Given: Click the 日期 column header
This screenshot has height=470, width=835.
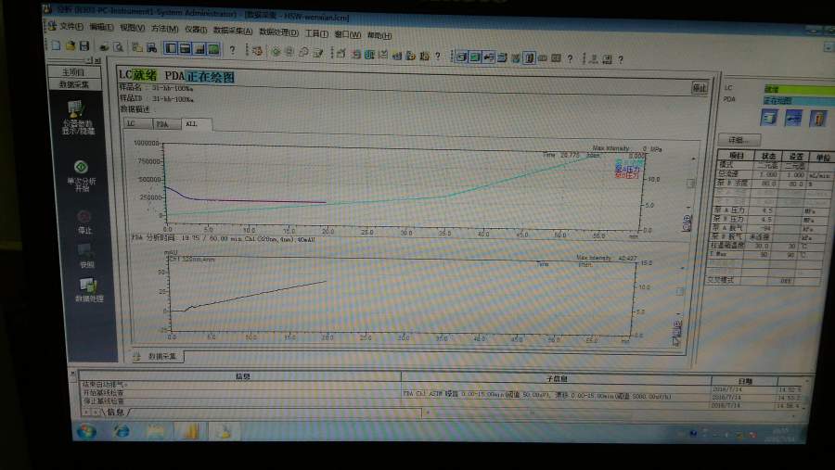Looking at the screenshot, I should [x=744, y=381].
